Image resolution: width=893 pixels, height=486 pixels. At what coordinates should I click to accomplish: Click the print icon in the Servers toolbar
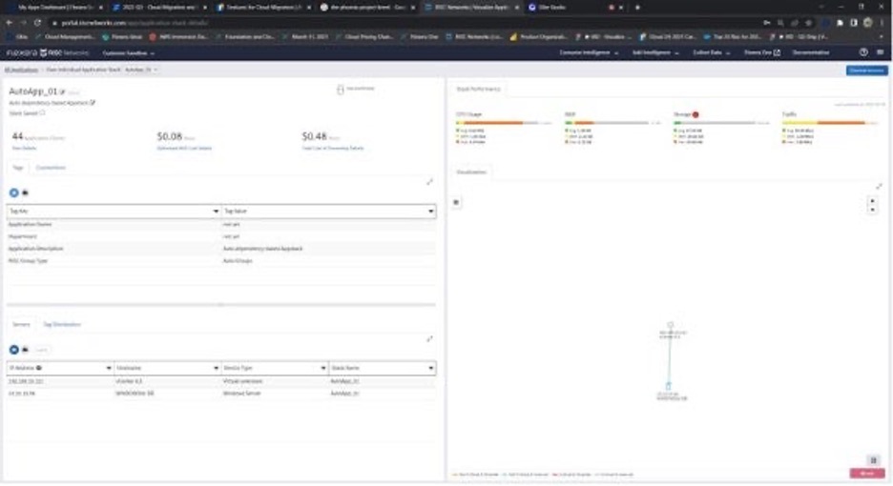pos(25,350)
